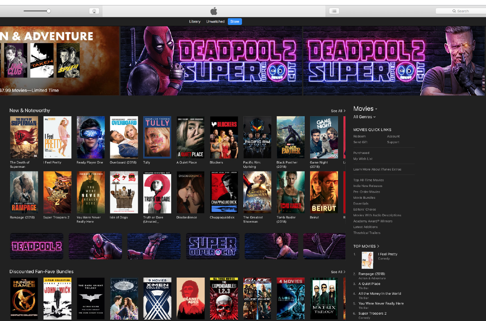Open the Account quick link

[393, 136]
